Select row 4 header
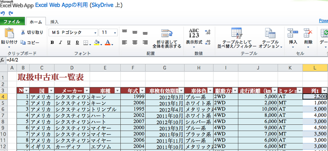Image resolution: width=328 pixels, height=151 pixels. [4, 96]
